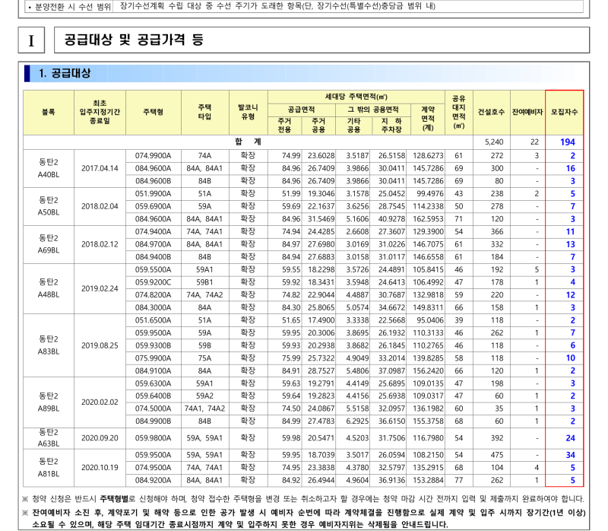The width and height of the screenshot is (608, 531).
Task: Click the '분양전환 시 수선 범위' label
Action: point(69,7)
